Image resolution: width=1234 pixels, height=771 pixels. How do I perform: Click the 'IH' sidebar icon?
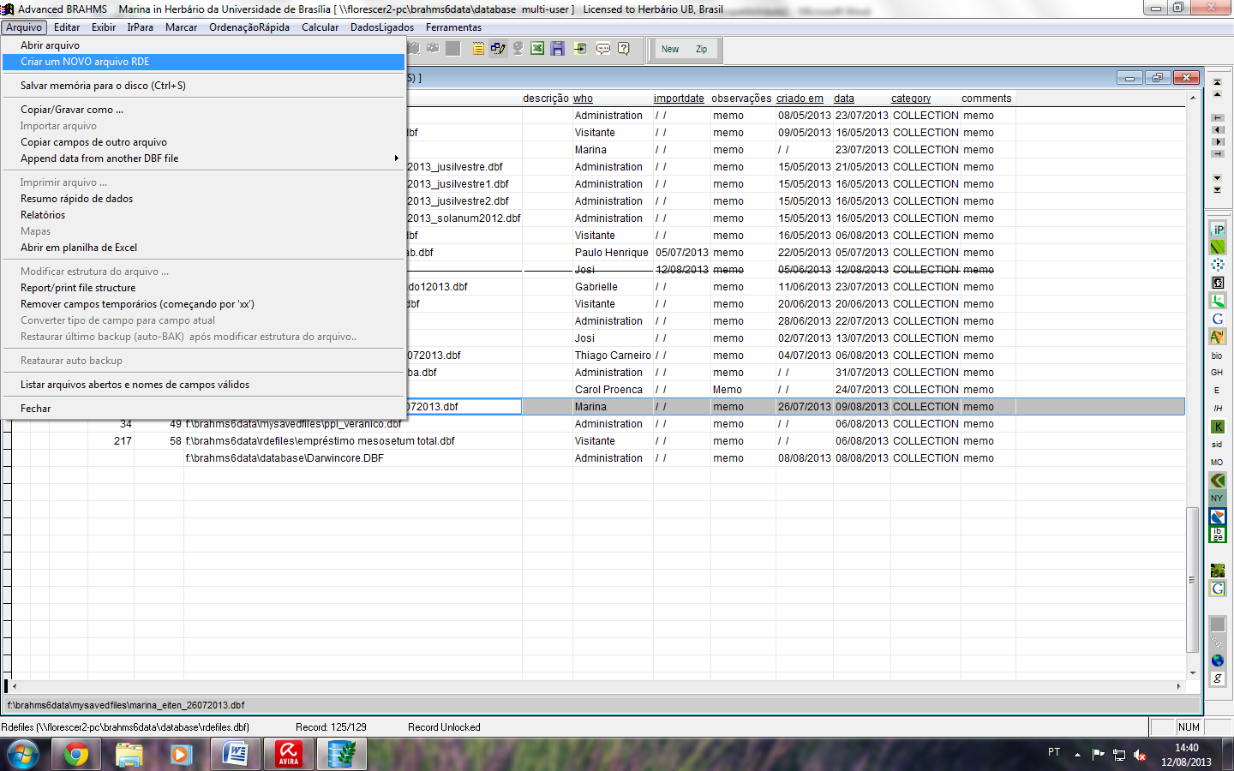click(x=1217, y=409)
